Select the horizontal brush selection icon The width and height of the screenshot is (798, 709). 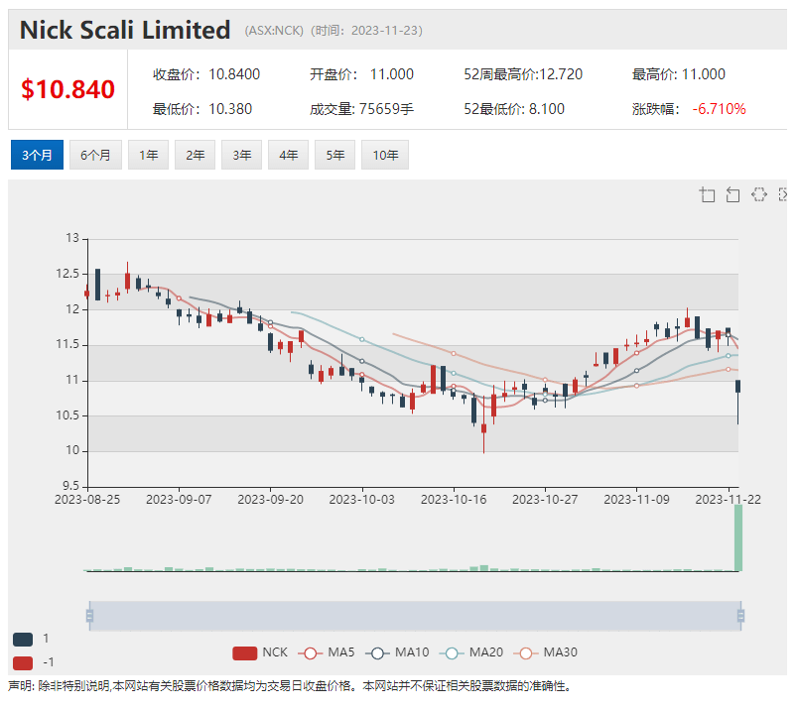pyautogui.click(x=759, y=194)
